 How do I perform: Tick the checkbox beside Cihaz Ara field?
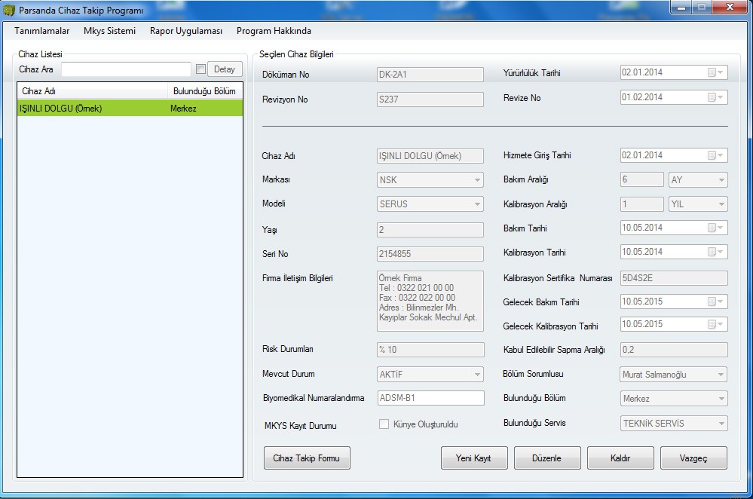pos(200,69)
